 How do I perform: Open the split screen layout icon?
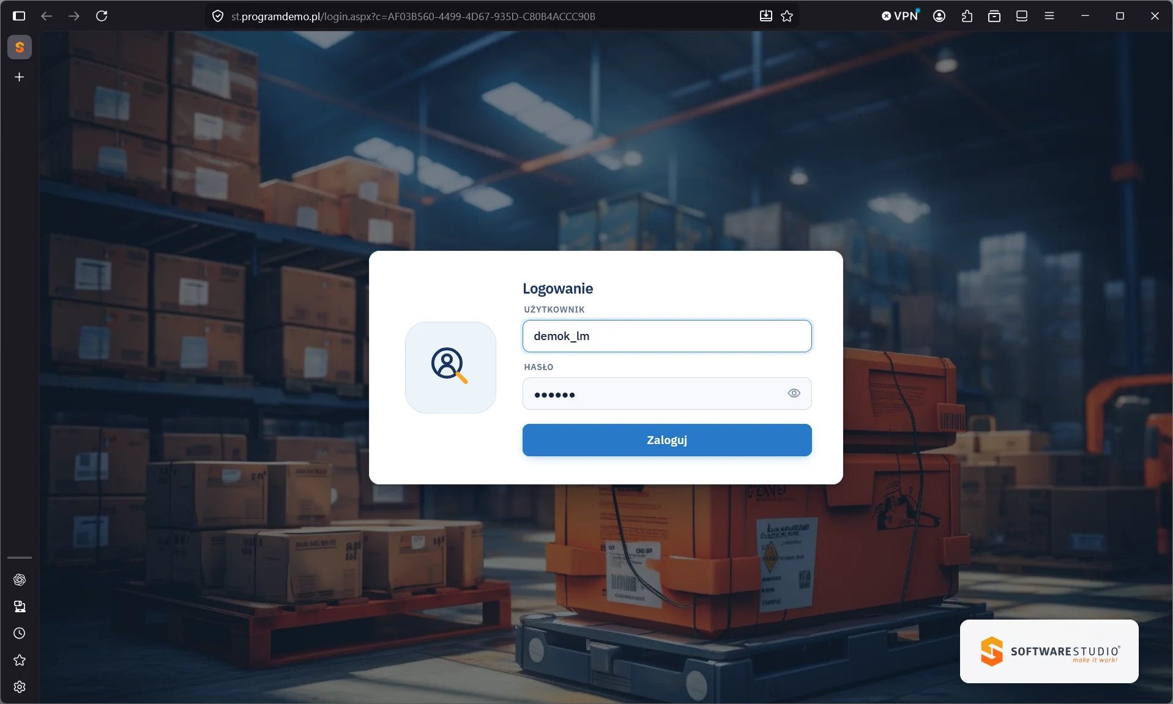click(1022, 16)
